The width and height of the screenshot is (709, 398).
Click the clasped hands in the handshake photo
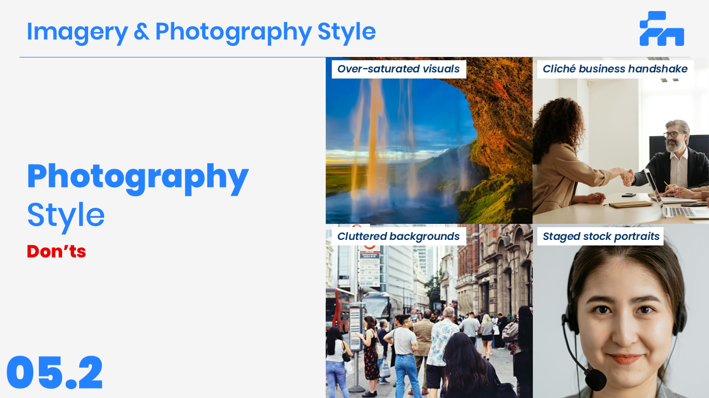coord(627,177)
